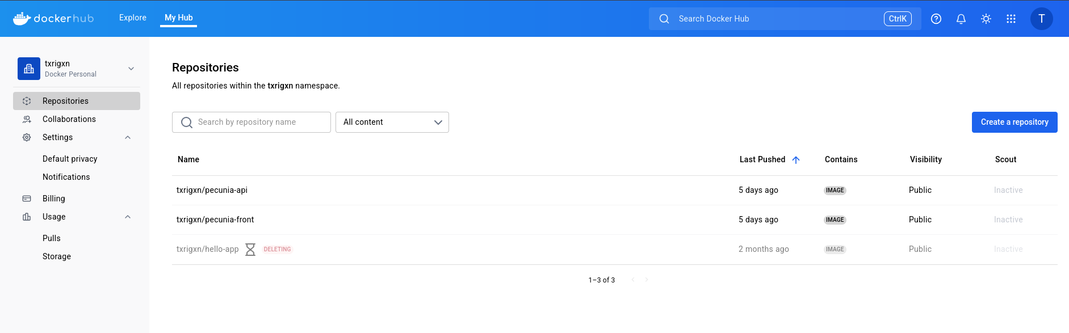Click the IMAGE badge for hello-app

point(835,250)
